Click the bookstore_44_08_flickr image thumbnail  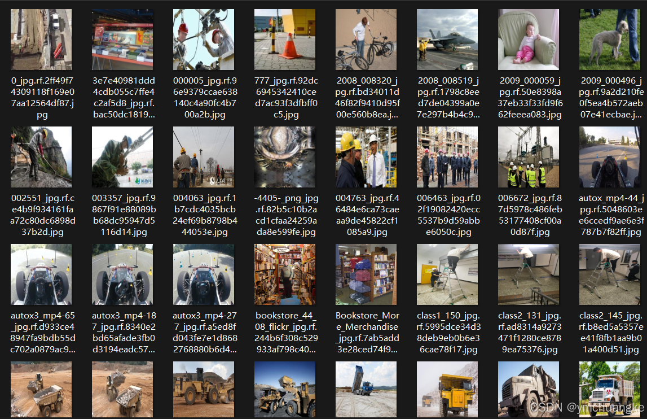click(285, 274)
